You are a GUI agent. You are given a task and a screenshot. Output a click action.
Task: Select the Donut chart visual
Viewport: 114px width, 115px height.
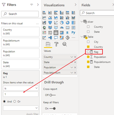[68, 23]
